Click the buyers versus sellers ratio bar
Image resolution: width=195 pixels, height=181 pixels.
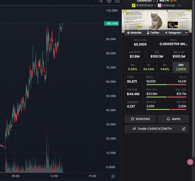click(x=166, y=110)
